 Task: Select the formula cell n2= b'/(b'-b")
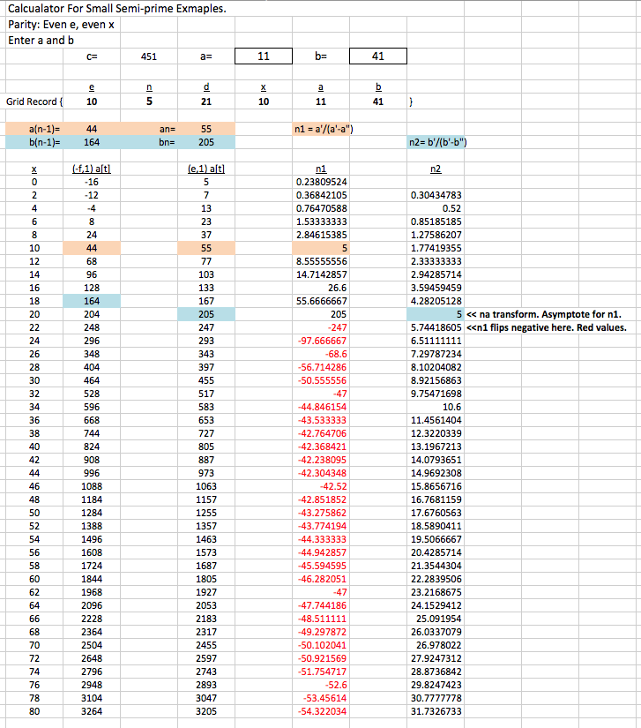click(x=437, y=142)
